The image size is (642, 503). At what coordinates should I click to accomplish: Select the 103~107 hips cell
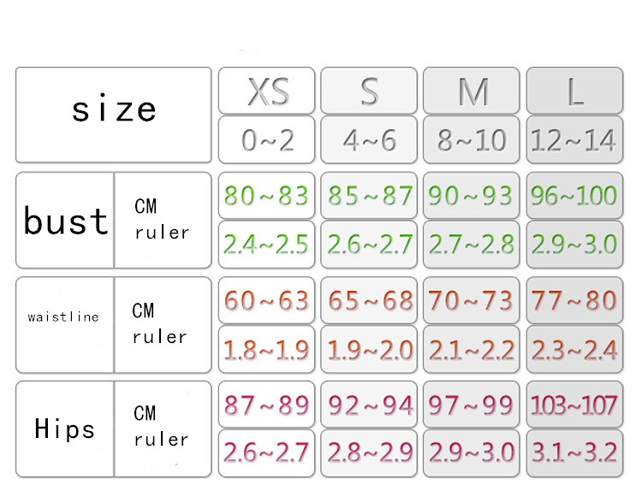point(574,404)
